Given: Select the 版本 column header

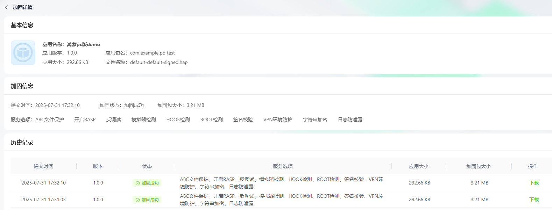Looking at the screenshot, I should click(98, 166).
